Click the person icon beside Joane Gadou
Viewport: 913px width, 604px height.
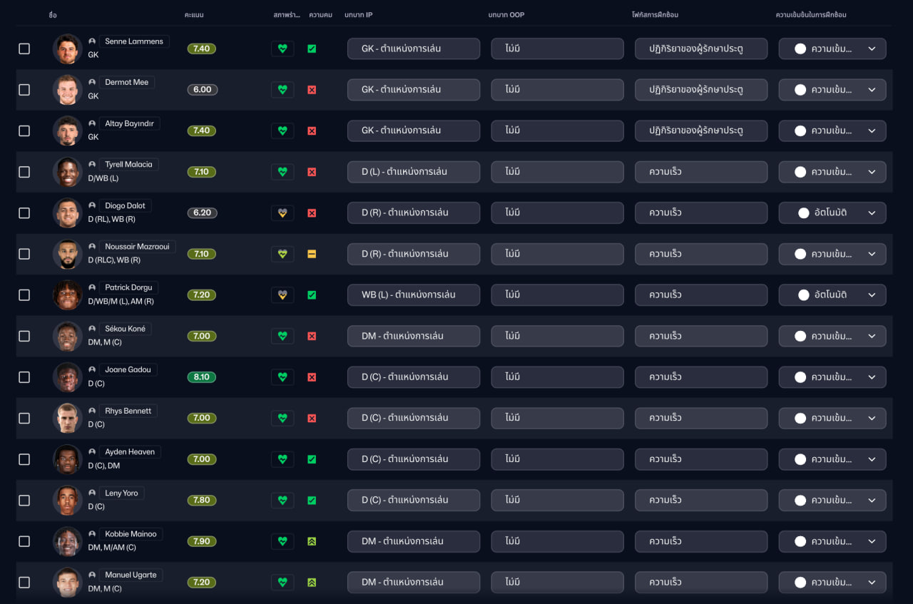click(x=92, y=369)
